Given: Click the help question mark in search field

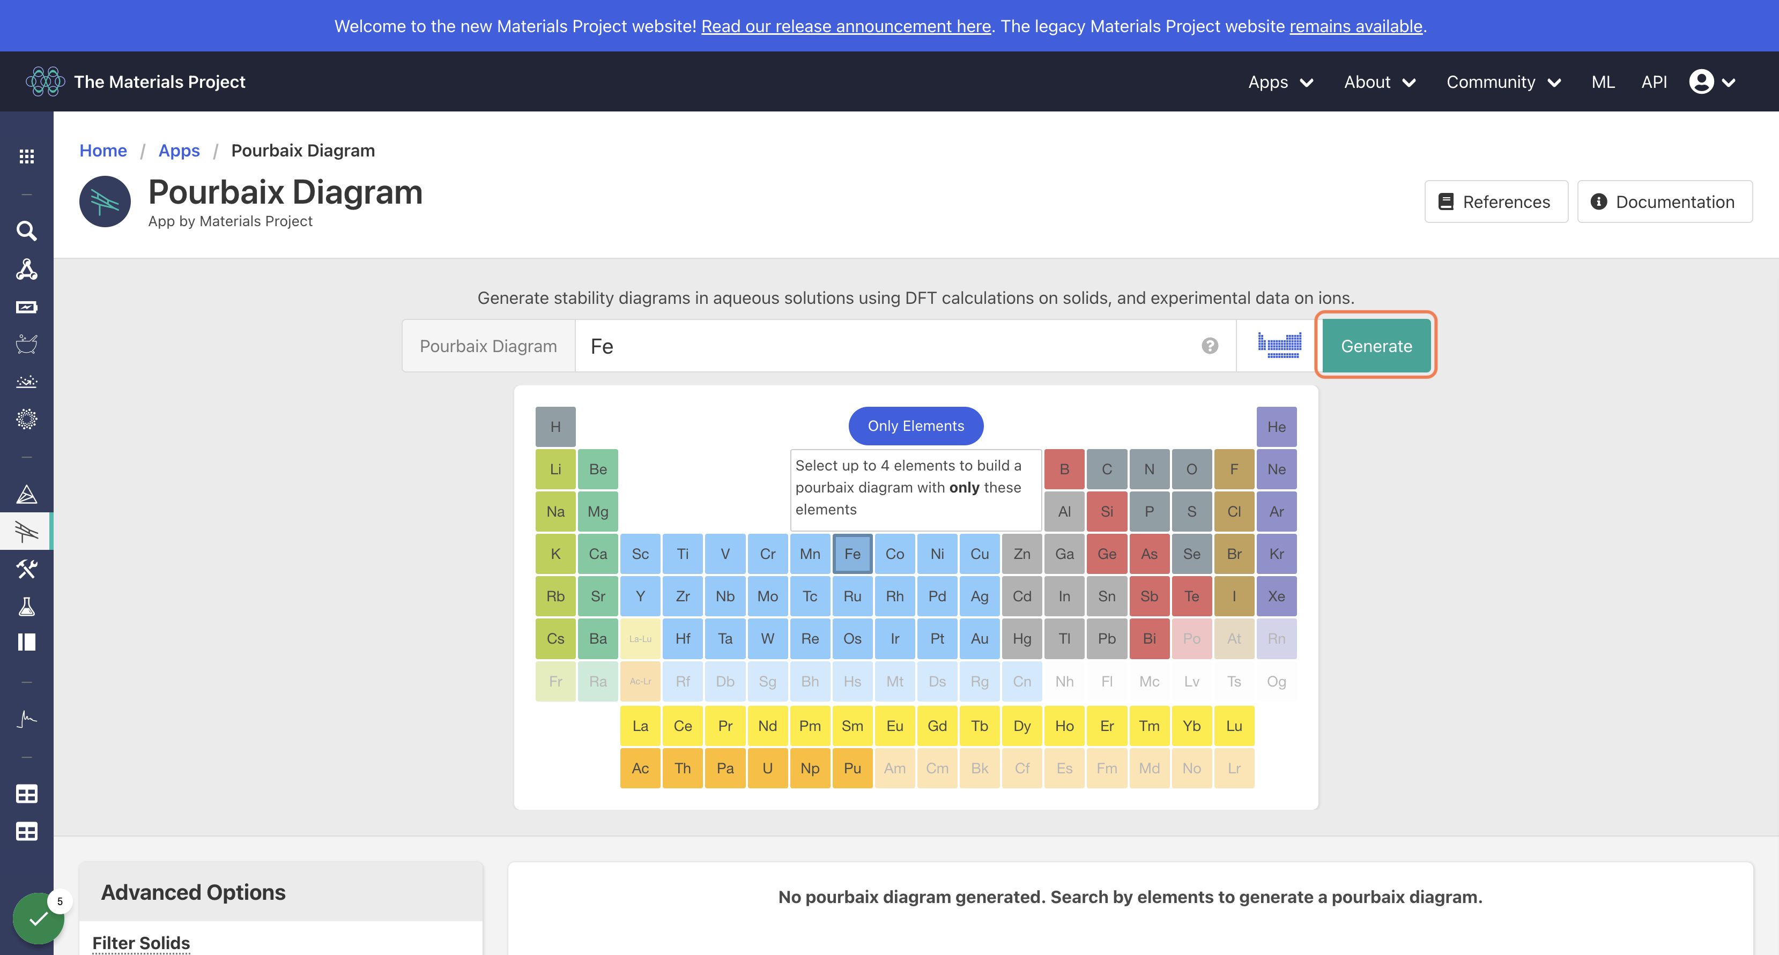Looking at the screenshot, I should point(1209,345).
